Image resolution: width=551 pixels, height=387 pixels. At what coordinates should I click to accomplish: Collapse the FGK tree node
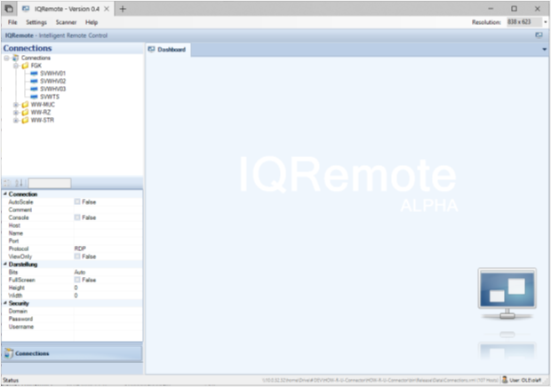pos(15,66)
